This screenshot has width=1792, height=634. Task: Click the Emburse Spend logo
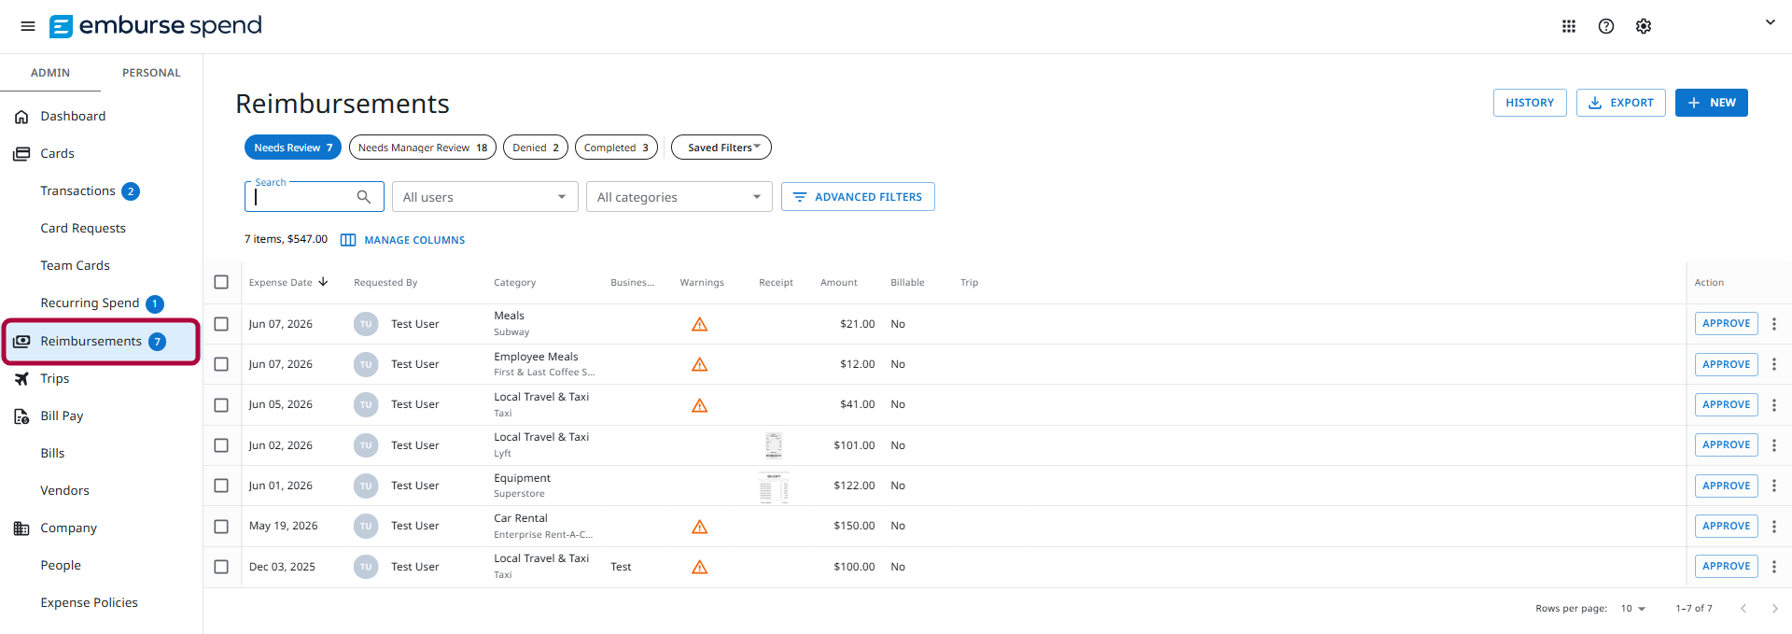coord(156,26)
